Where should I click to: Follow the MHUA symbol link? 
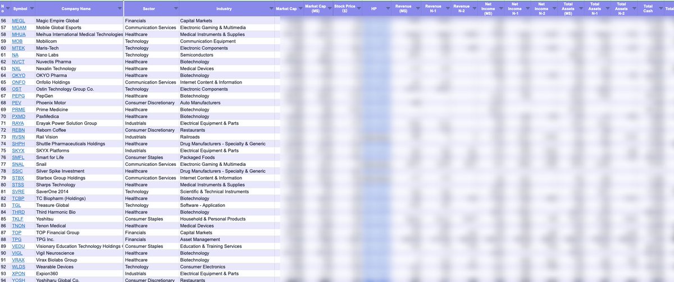tap(19, 34)
